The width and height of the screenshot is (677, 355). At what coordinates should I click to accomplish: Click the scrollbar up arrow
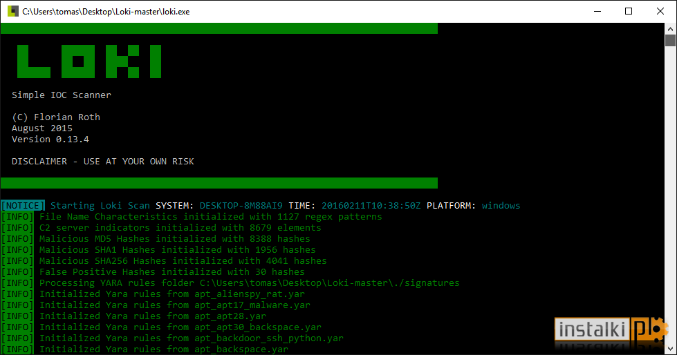(x=670, y=29)
